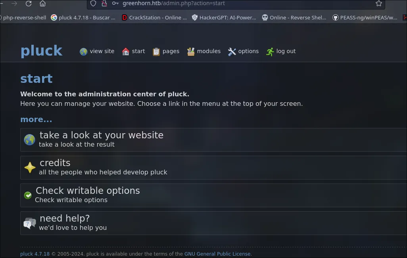Image resolution: width=407 pixels, height=258 pixels.
Task: Open the shield tracking protection icon
Action: coord(93,4)
